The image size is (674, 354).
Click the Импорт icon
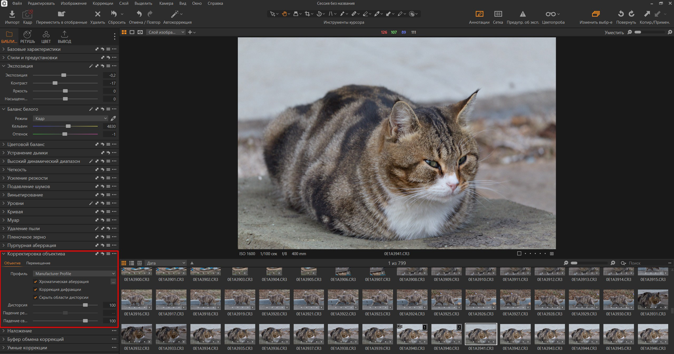12,14
